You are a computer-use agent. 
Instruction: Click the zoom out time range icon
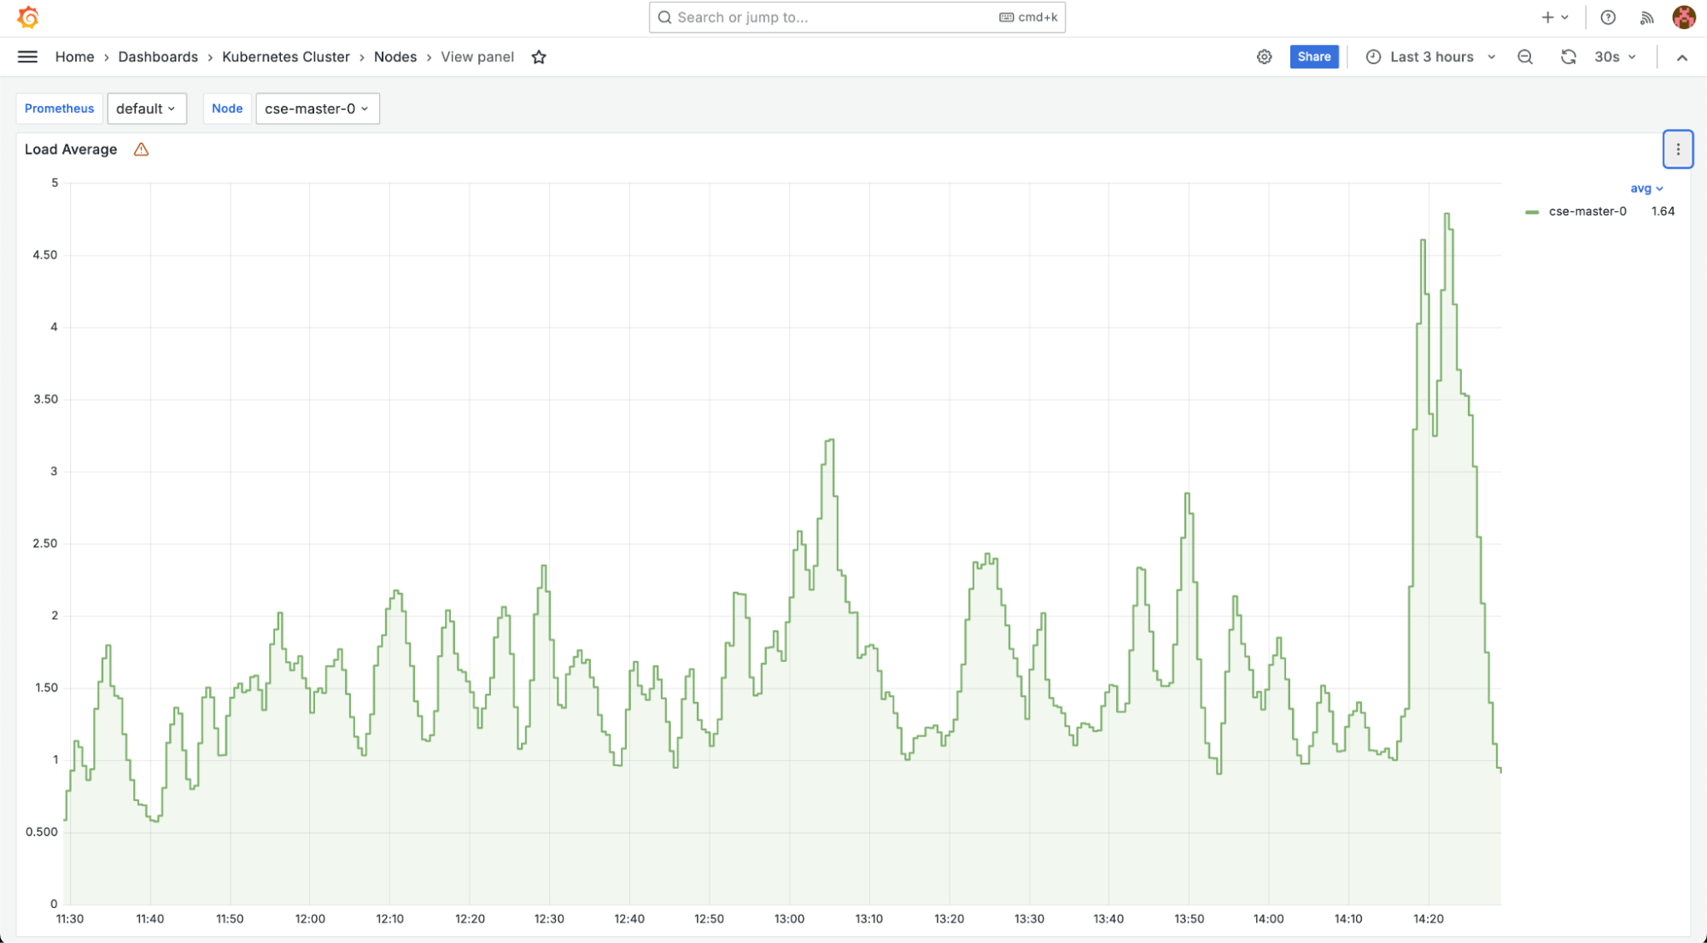pyautogui.click(x=1525, y=57)
